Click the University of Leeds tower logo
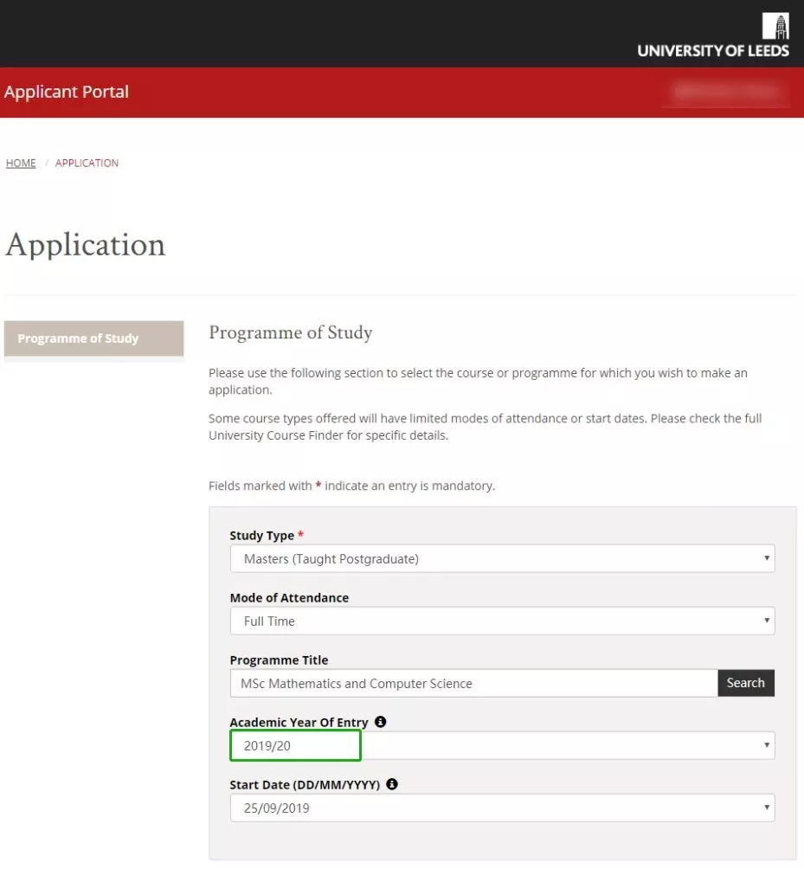The image size is (804, 869). click(775, 26)
